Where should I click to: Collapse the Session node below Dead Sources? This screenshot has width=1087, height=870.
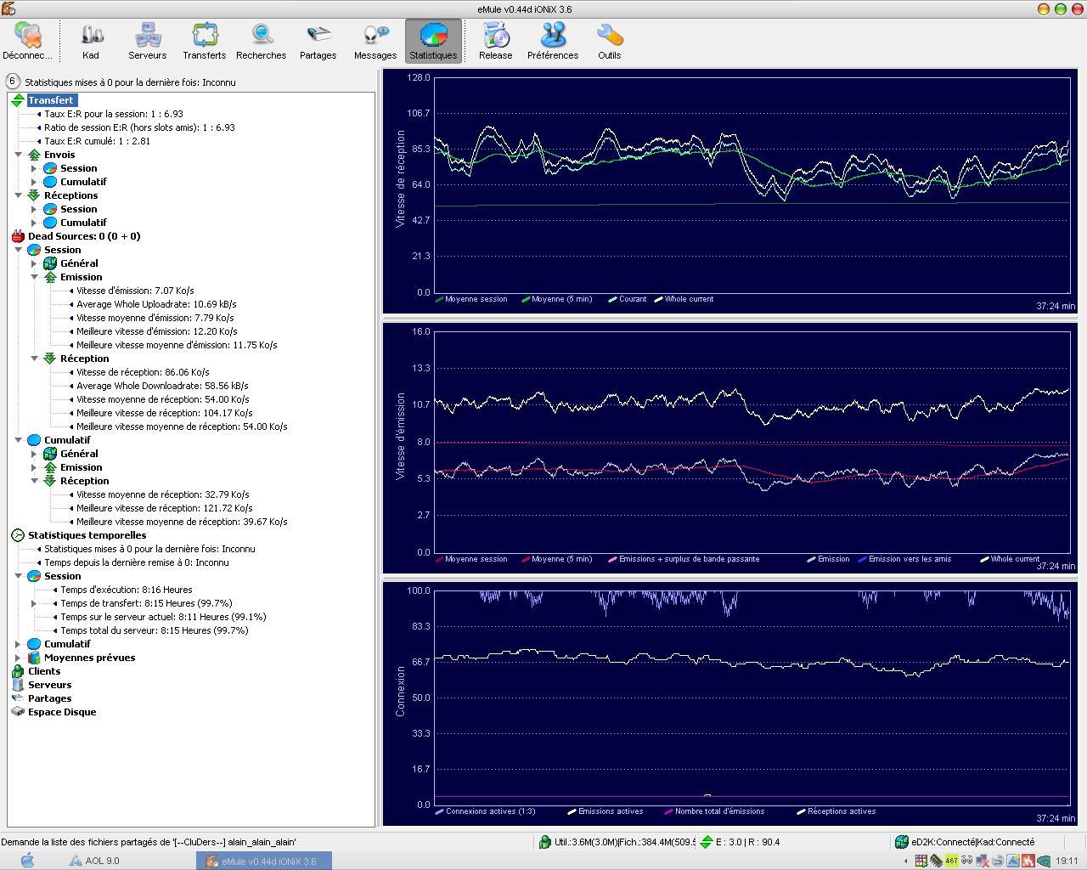click(x=18, y=250)
